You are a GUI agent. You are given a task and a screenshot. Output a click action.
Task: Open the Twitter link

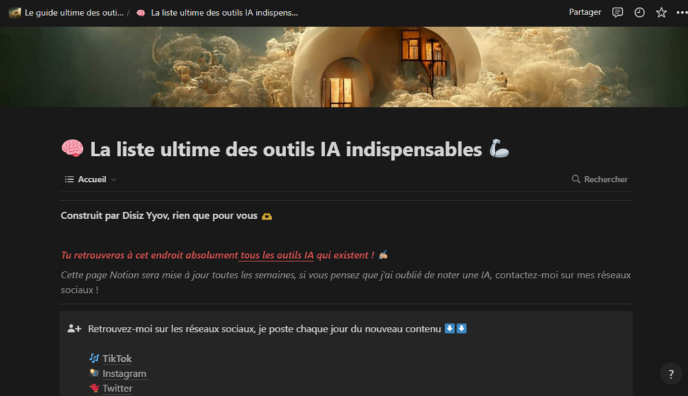117,388
